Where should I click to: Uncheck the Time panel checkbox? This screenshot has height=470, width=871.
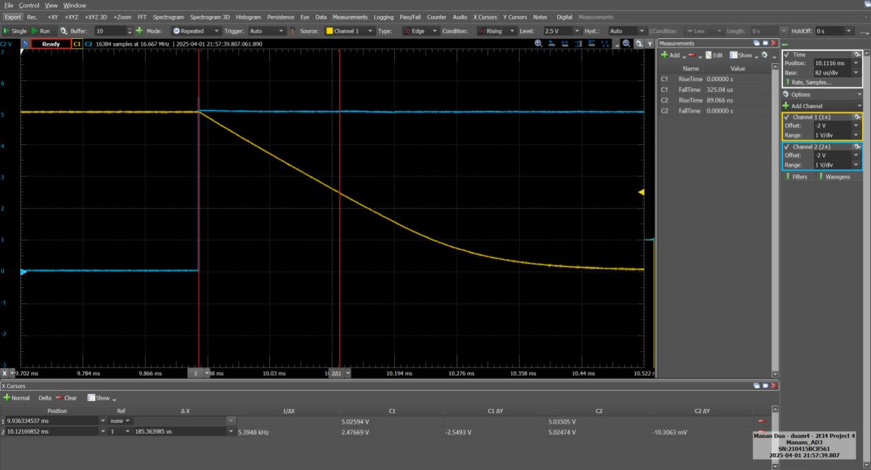tap(786, 54)
